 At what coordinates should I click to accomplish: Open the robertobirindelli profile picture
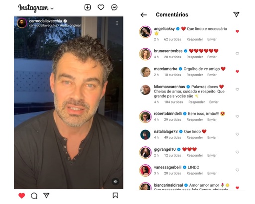[145, 116]
